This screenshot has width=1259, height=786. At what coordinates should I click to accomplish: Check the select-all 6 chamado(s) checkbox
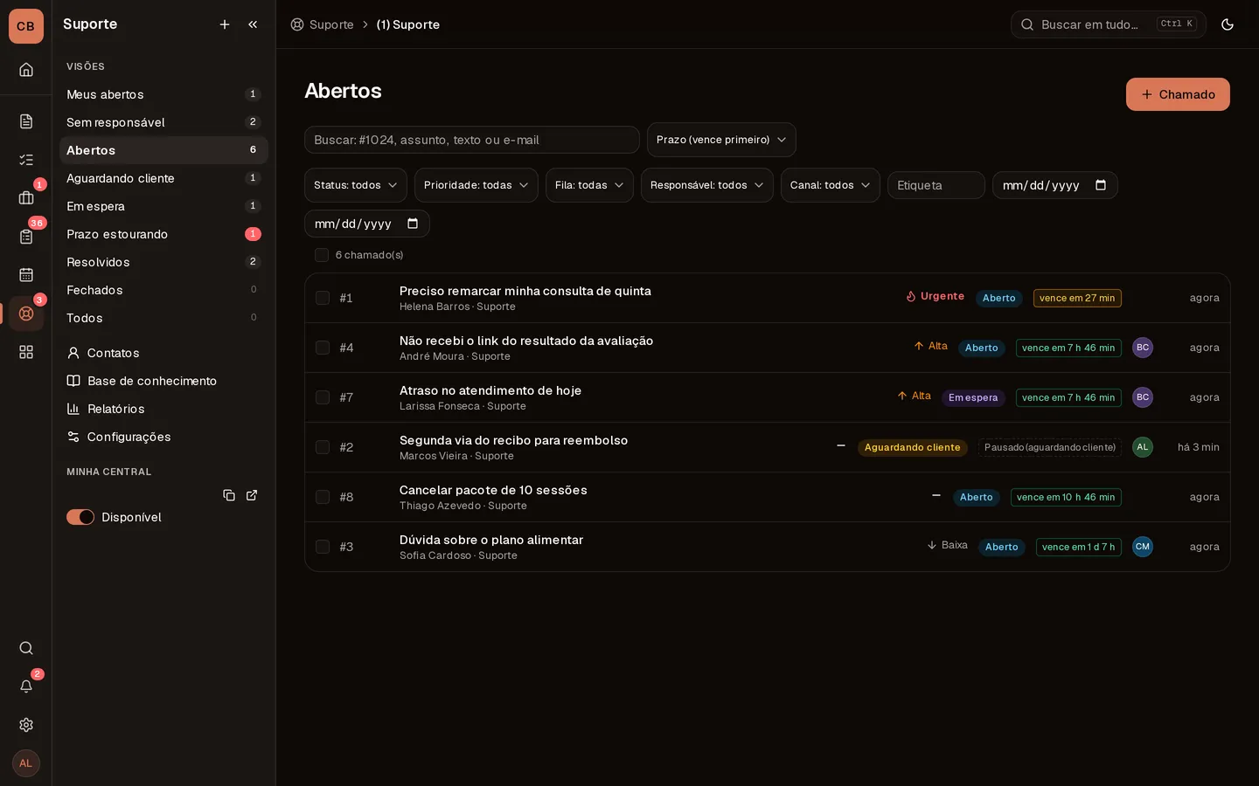click(x=322, y=255)
